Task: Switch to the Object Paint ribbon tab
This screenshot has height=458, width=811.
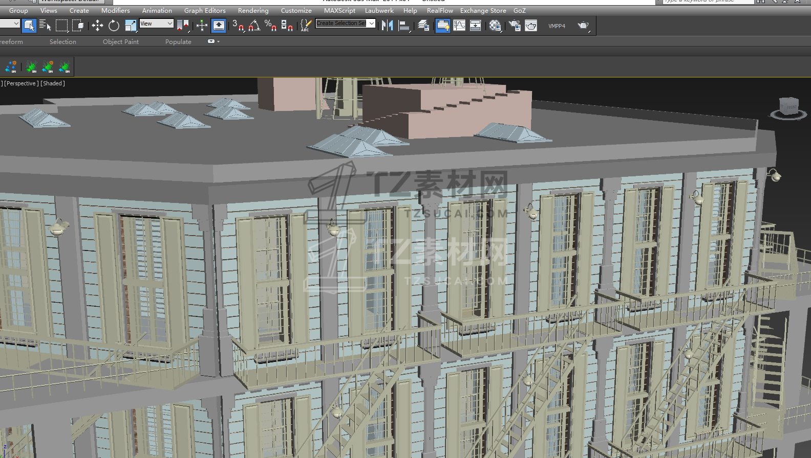Action: tap(120, 41)
